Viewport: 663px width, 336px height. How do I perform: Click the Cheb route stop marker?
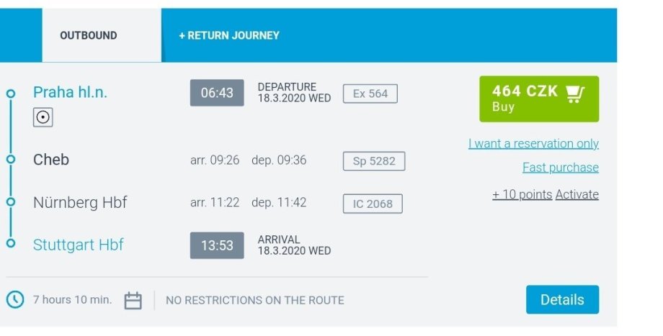click(10, 159)
